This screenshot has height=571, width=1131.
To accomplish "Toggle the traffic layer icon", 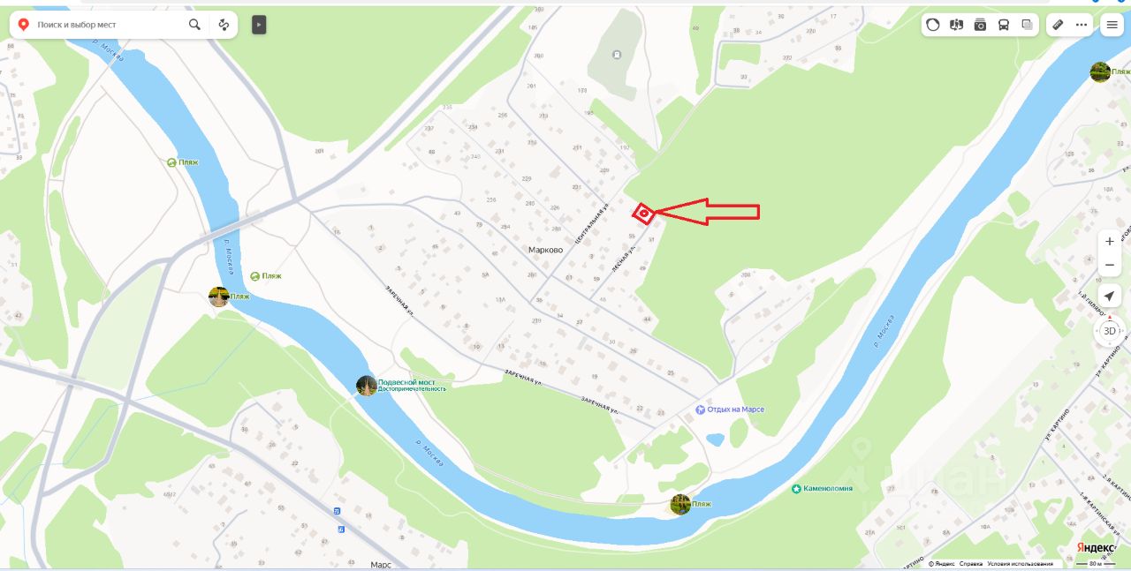I will coord(933,25).
